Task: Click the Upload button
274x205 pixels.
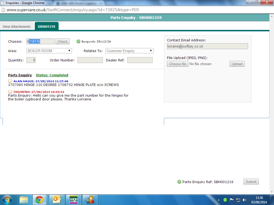Action: pos(237,64)
